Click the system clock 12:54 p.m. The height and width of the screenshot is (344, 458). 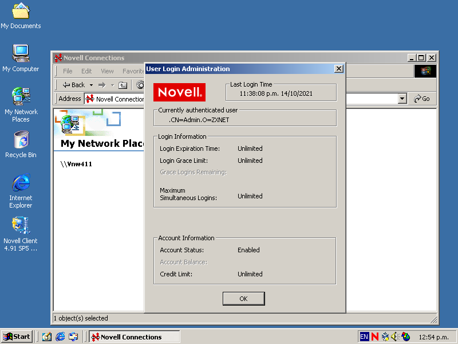[434, 337]
